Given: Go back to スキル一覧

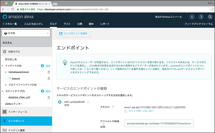Looking at the screenshot, I should 10,24.
